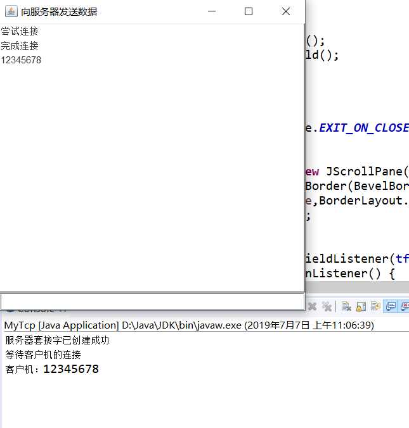Minimize the 向服务器发送数据 window
The height and width of the screenshot is (428, 409).
click(212, 11)
